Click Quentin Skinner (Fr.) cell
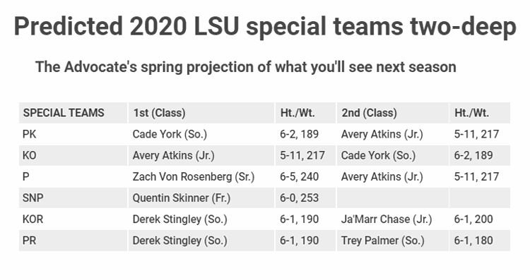The height and width of the screenshot is (280, 530). [182, 198]
